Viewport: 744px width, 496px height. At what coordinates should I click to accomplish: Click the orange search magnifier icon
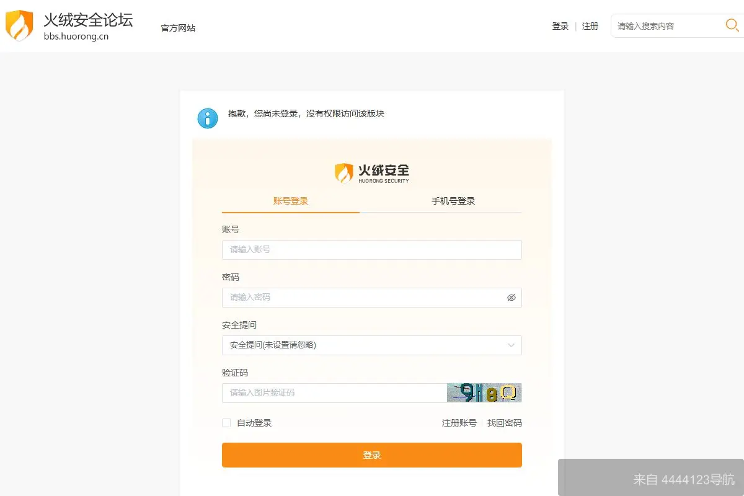(x=732, y=25)
